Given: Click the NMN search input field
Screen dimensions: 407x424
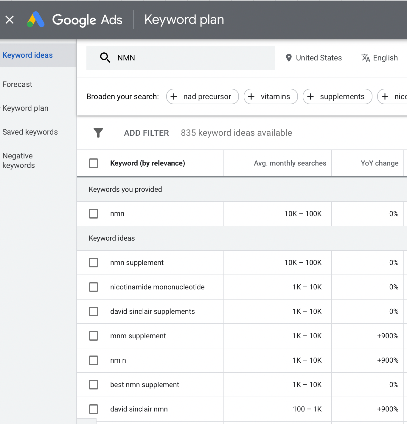Looking at the screenshot, I should click(181, 58).
